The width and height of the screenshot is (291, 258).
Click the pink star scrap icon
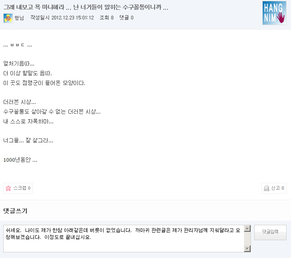[8, 188]
